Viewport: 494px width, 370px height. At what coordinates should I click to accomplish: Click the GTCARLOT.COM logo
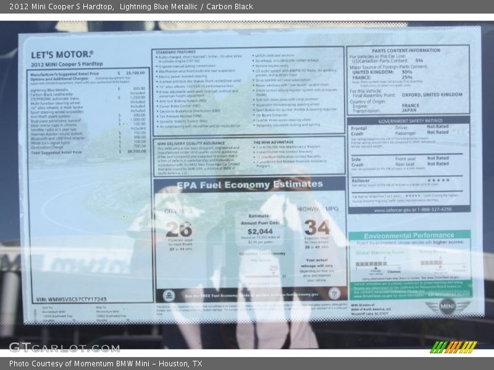64,347
